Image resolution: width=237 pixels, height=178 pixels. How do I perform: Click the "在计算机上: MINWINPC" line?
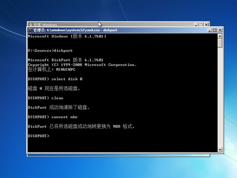pyautogui.click(x=51, y=69)
